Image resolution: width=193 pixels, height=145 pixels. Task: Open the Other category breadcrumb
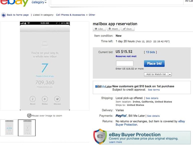pyautogui.click(x=92, y=15)
